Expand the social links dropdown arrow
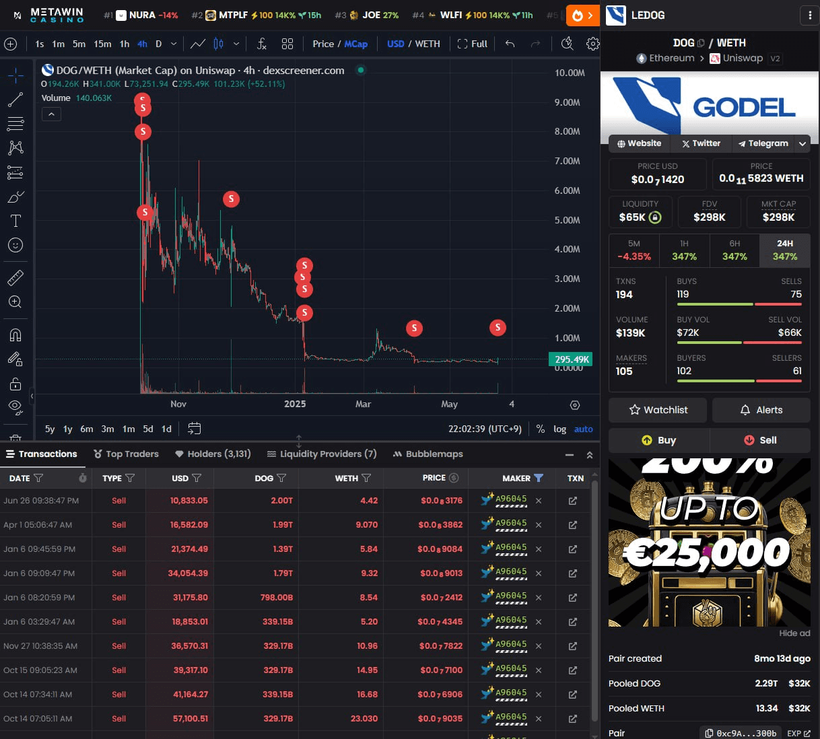Image resolution: width=820 pixels, height=739 pixels. [802, 143]
